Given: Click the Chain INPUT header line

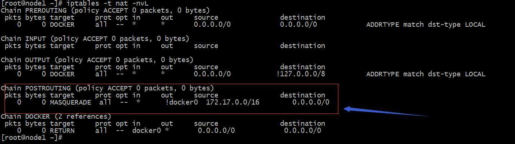Looking at the screenshot, I should 95,39.
